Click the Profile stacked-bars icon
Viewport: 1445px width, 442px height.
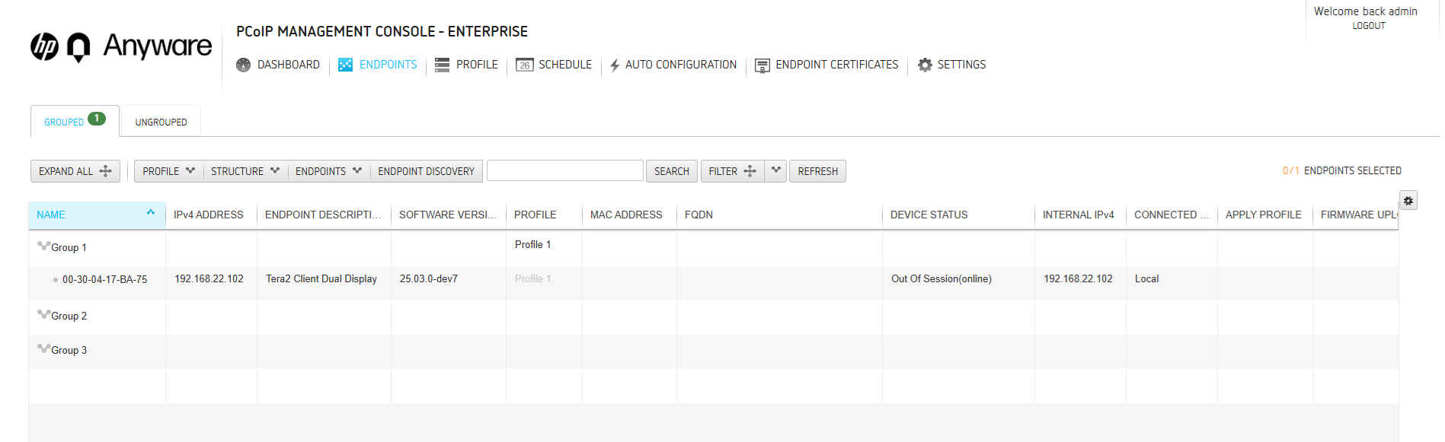tap(442, 65)
